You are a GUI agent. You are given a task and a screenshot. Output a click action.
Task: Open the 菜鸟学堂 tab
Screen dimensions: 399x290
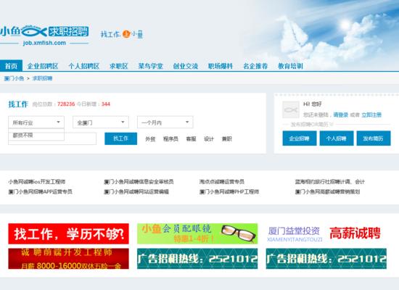150,66
